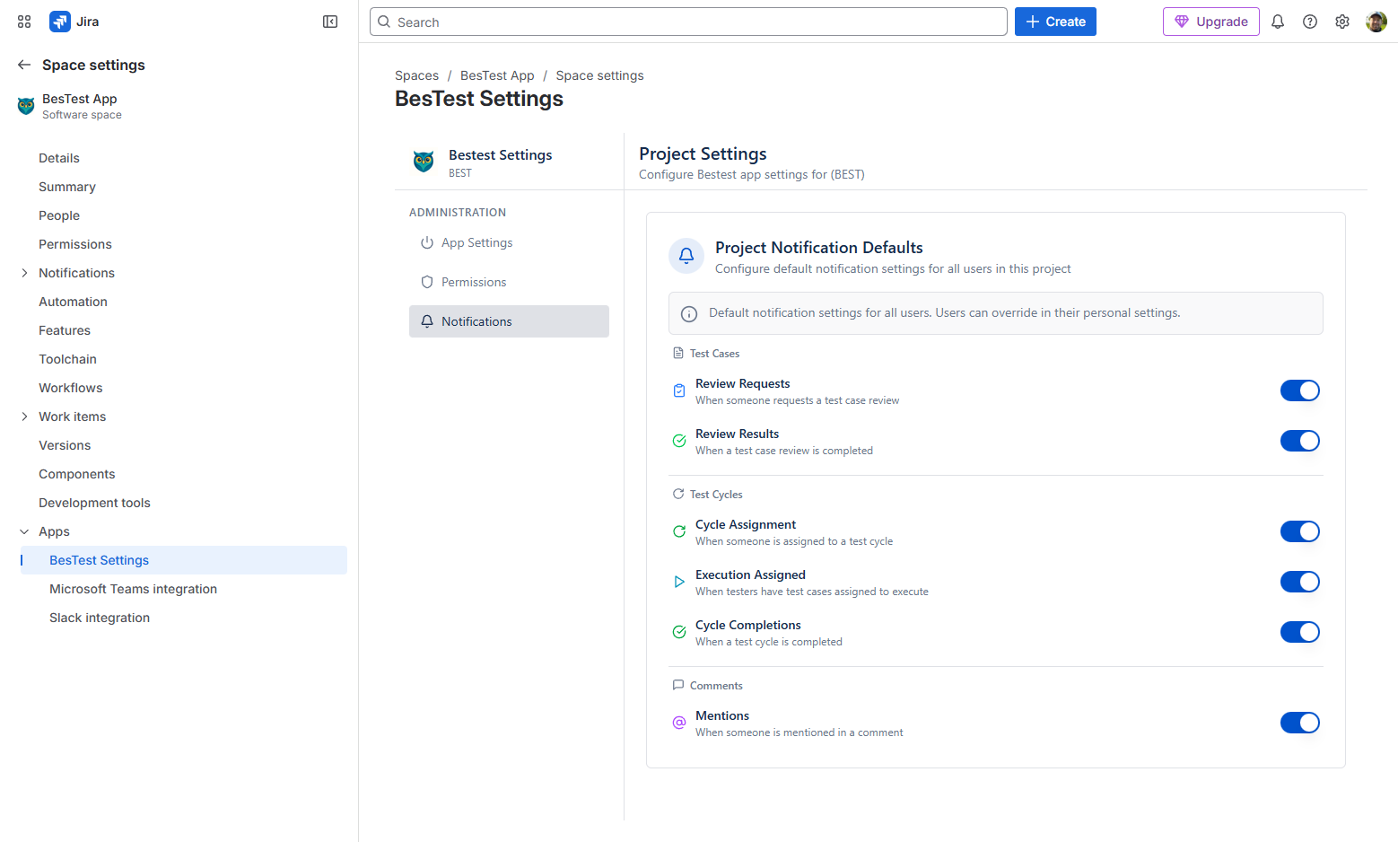Expand the Notifications sidebar section chevron
This screenshot has height=842, width=1398.
(x=24, y=273)
